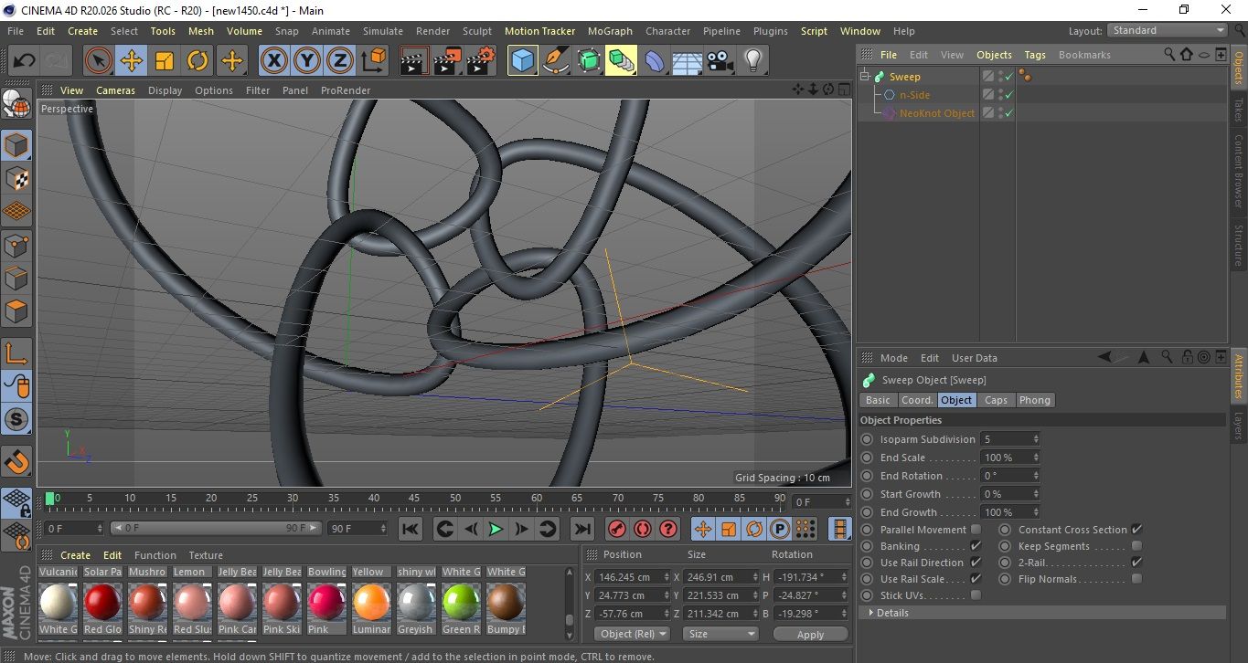Uncheck the Banking checkbox
Image resolution: width=1248 pixels, height=663 pixels.
(x=976, y=546)
